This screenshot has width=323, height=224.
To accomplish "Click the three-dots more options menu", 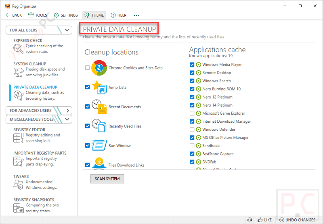I will click(136, 15).
